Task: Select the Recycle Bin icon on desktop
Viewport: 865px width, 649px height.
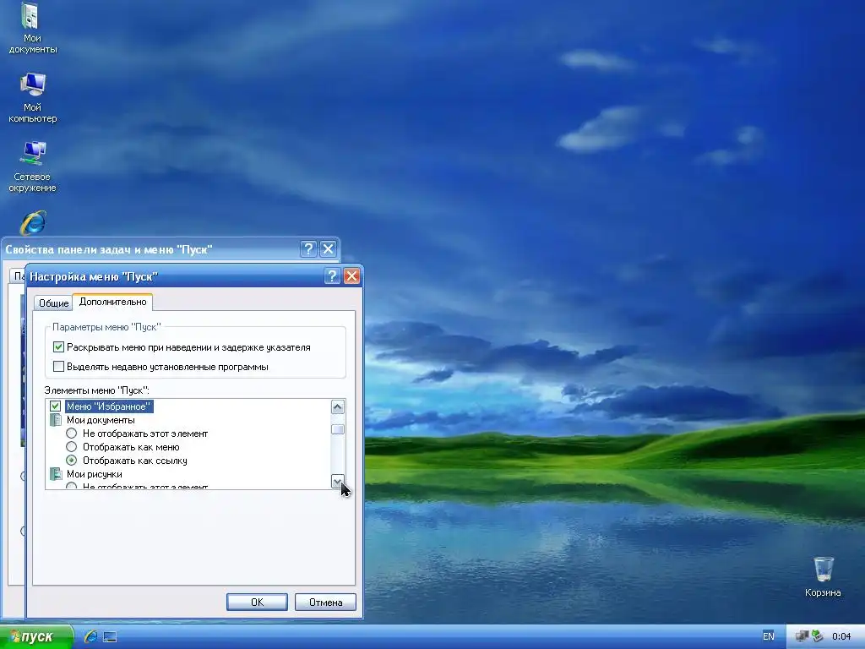Action: tap(823, 576)
